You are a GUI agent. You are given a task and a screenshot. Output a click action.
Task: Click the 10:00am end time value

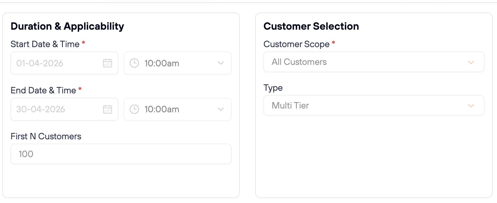pos(162,109)
